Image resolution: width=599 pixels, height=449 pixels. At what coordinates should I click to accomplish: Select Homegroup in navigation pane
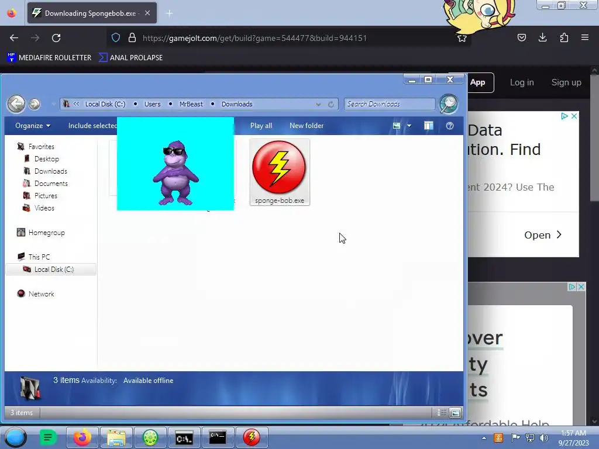coord(47,233)
